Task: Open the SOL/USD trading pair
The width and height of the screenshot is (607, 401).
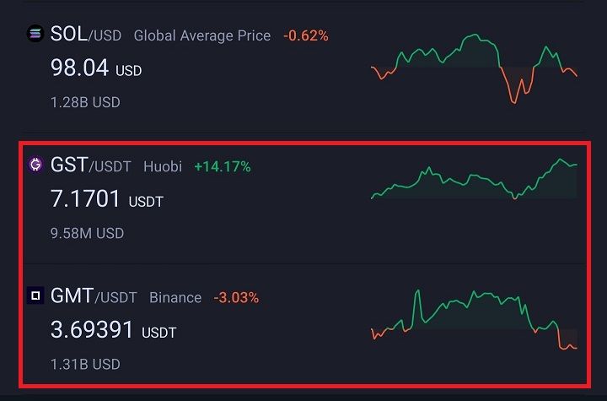Action: [x=85, y=35]
